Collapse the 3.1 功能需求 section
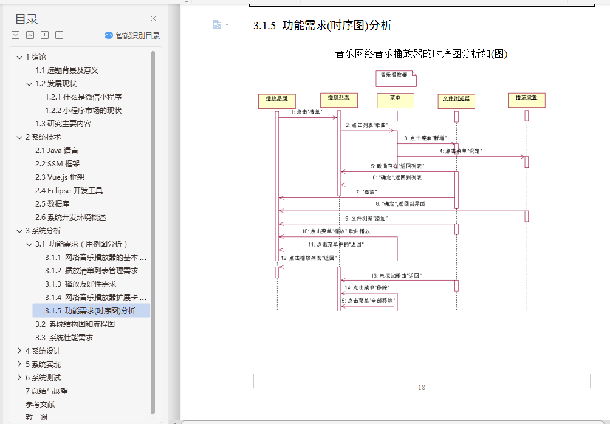The width and height of the screenshot is (610, 424). [x=29, y=244]
